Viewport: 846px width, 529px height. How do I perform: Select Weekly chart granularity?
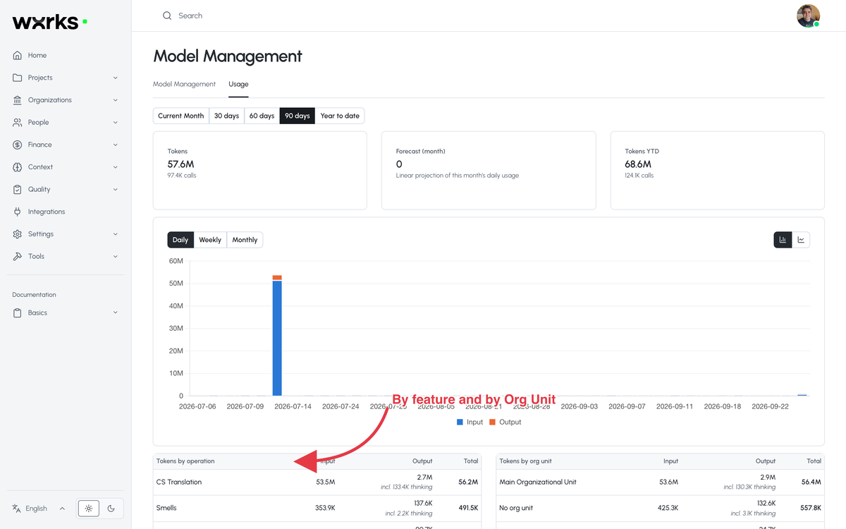[x=210, y=240]
